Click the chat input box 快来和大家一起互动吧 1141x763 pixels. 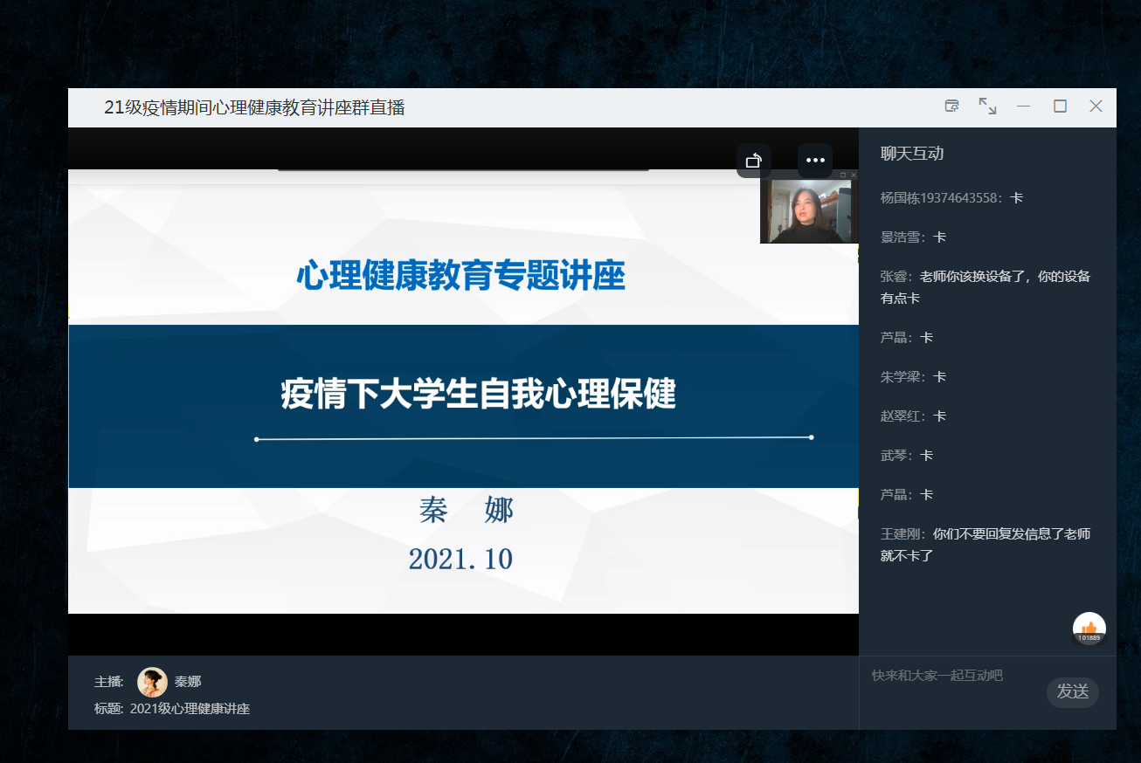[952, 676]
